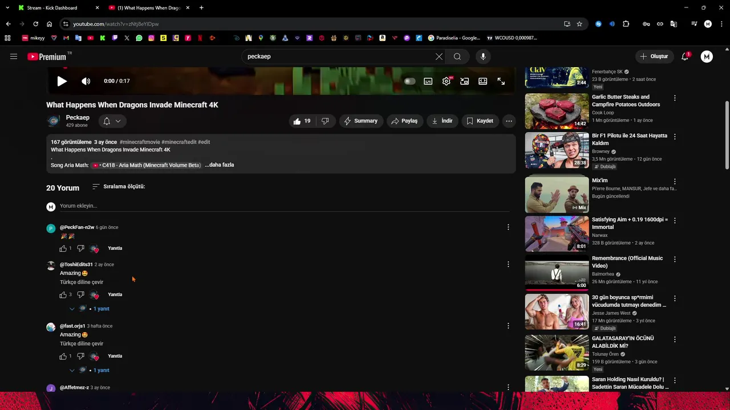Download the video via İndir
The image size is (730, 410).
442,121
